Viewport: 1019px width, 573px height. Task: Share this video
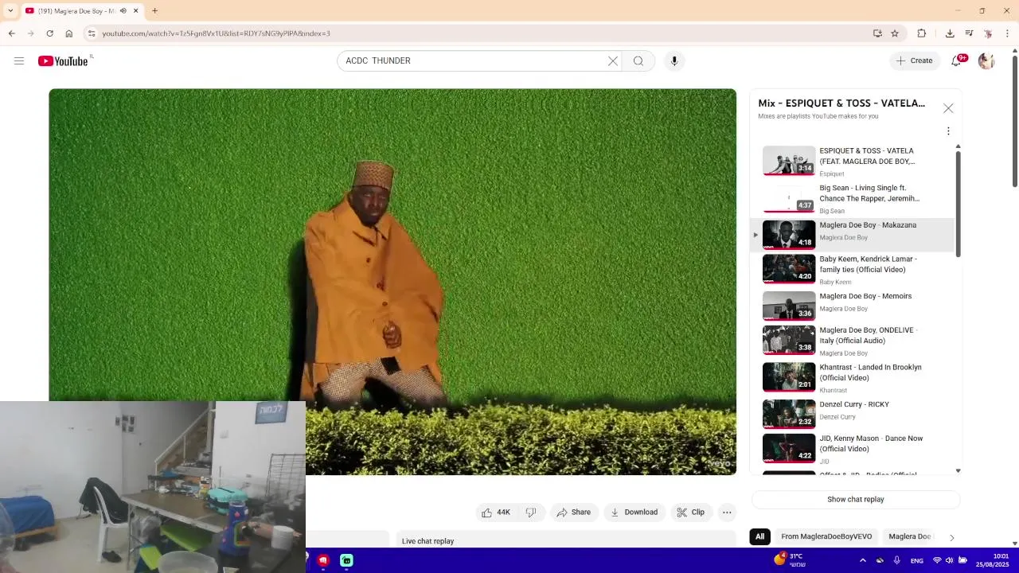click(574, 513)
